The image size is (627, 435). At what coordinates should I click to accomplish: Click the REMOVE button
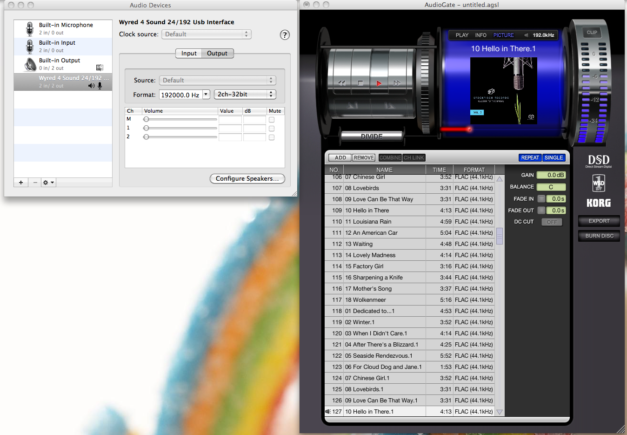click(x=364, y=158)
